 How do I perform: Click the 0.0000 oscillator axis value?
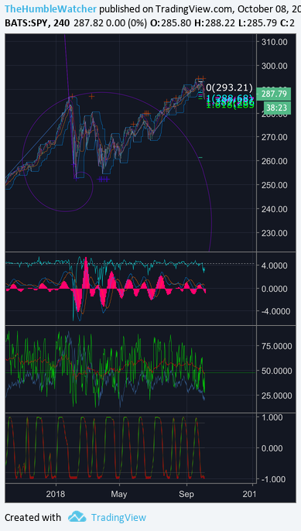point(276,289)
